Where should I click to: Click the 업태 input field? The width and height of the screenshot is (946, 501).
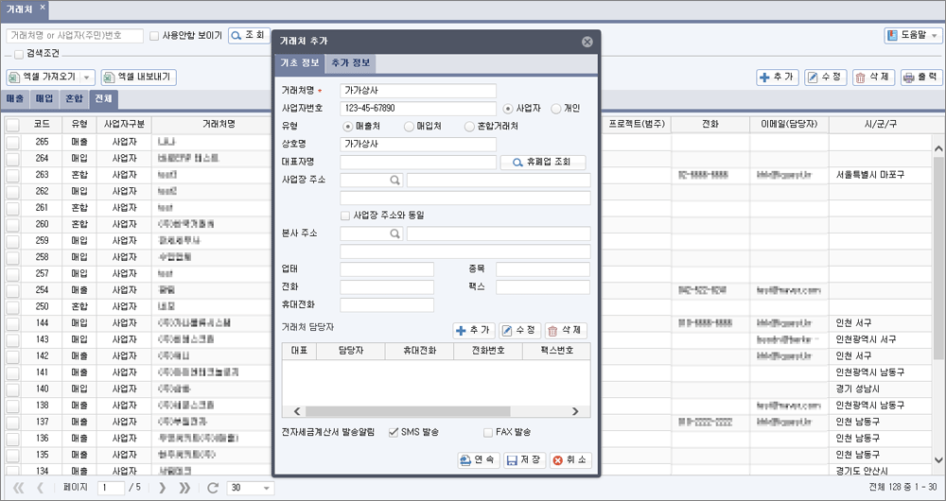tap(387, 268)
